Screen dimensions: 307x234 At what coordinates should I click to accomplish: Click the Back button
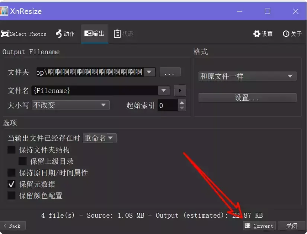click(x=13, y=225)
